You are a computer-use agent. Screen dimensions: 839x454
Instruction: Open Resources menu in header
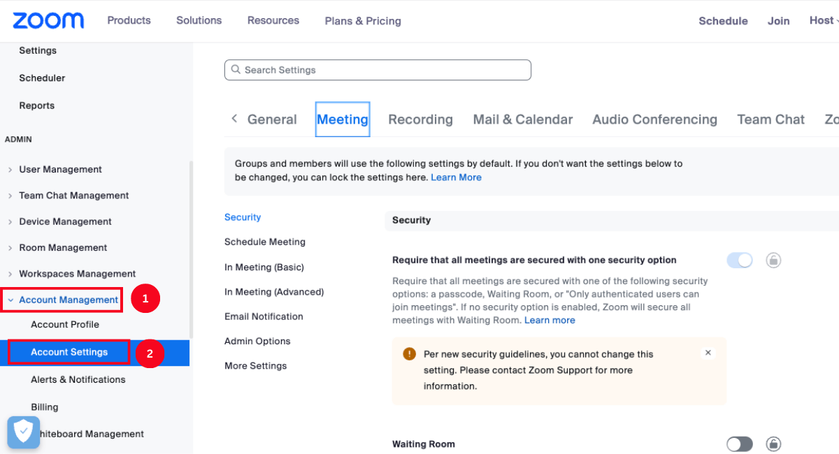[273, 20]
